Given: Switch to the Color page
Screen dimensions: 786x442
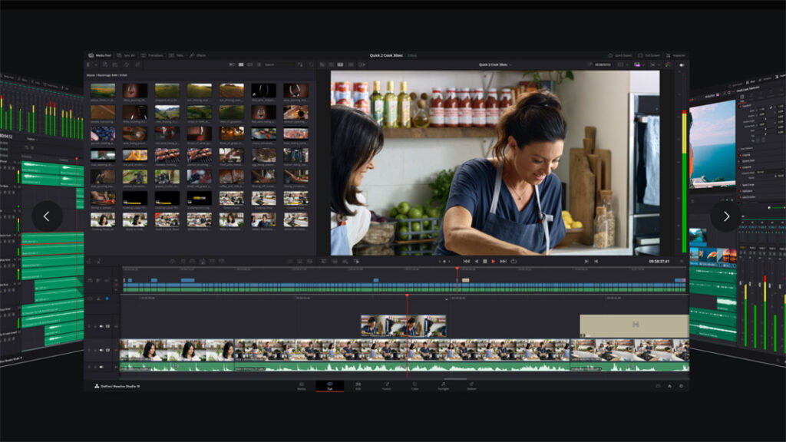Looking at the screenshot, I should (414, 386).
